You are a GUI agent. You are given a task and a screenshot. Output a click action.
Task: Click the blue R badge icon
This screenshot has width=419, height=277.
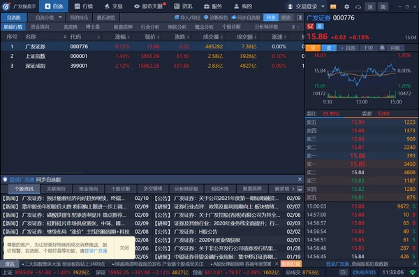pyautogui.click(x=320, y=27)
